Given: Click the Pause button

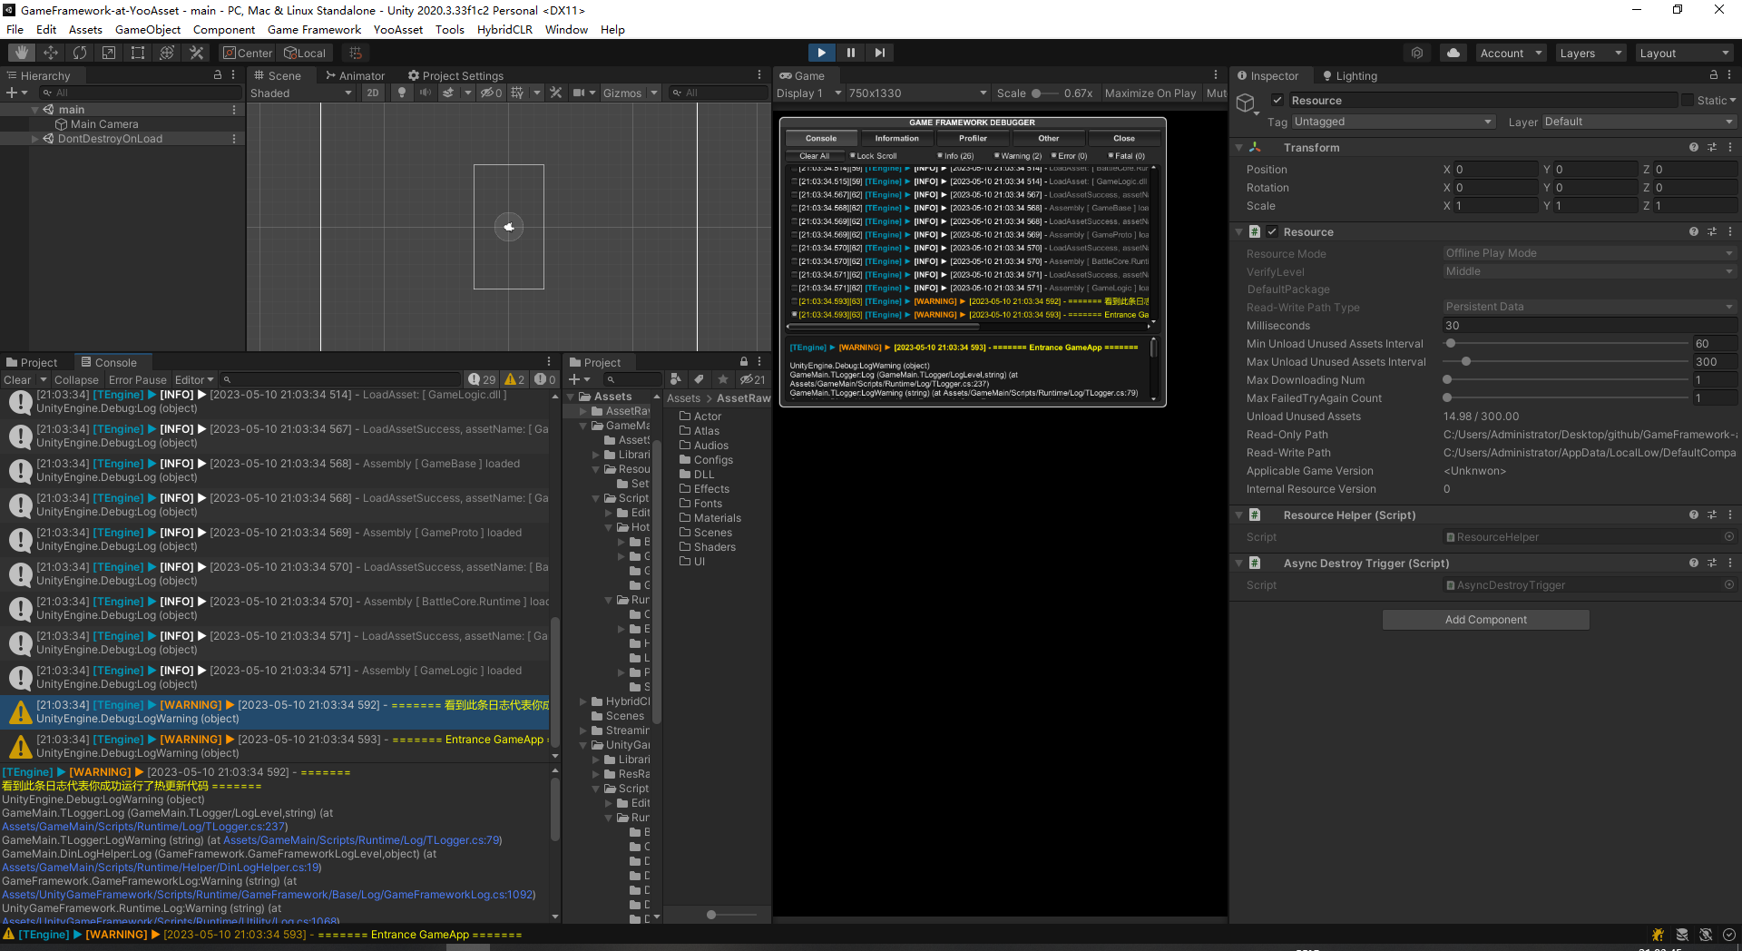Looking at the screenshot, I should tap(850, 53).
